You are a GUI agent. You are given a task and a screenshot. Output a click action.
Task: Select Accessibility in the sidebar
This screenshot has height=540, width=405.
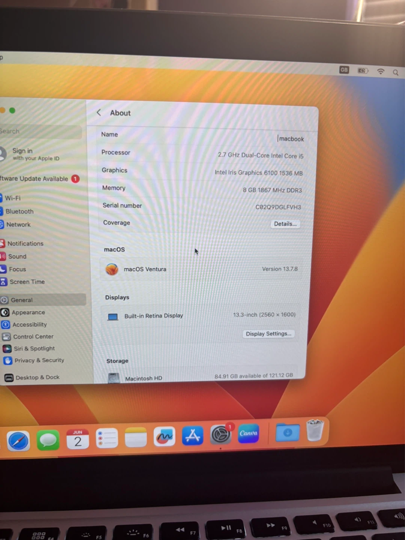[30, 324]
